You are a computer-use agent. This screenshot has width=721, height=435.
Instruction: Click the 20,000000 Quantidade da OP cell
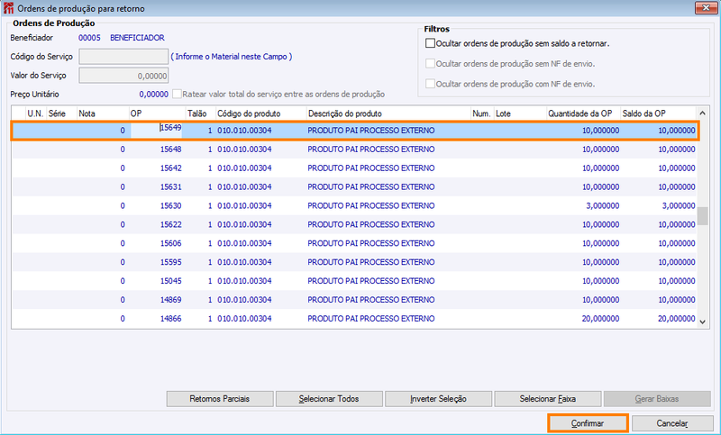tap(583, 319)
